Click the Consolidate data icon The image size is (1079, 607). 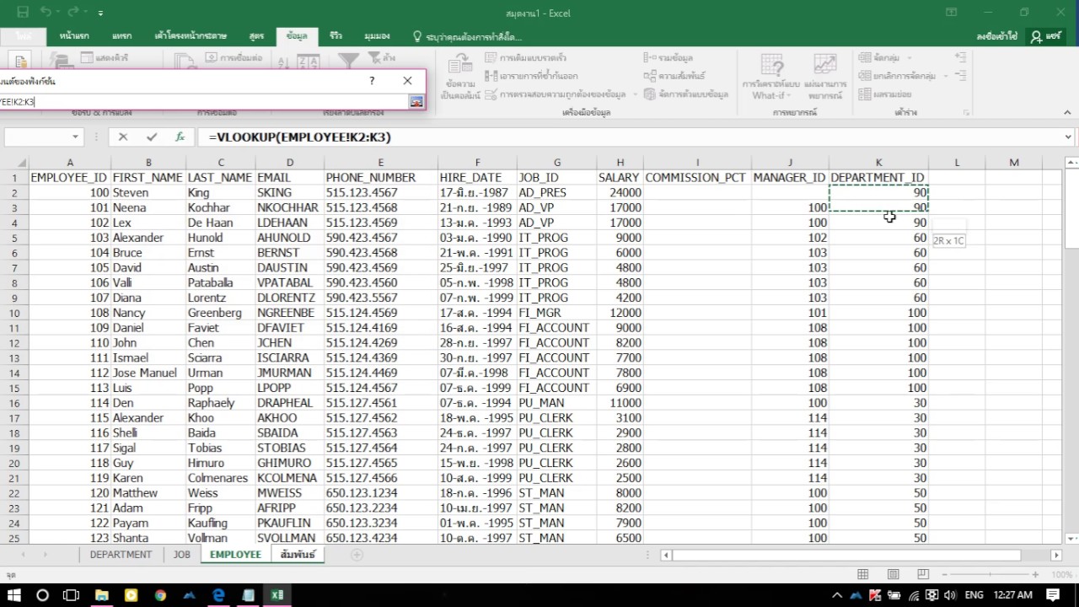649,58
